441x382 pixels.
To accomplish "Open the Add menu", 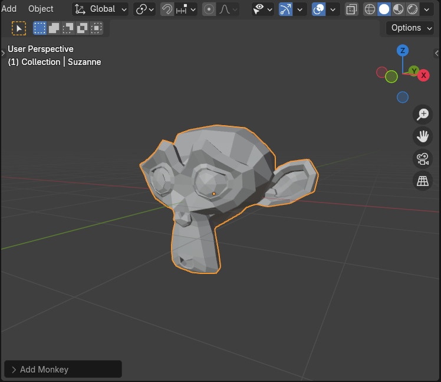I will 9,9.
